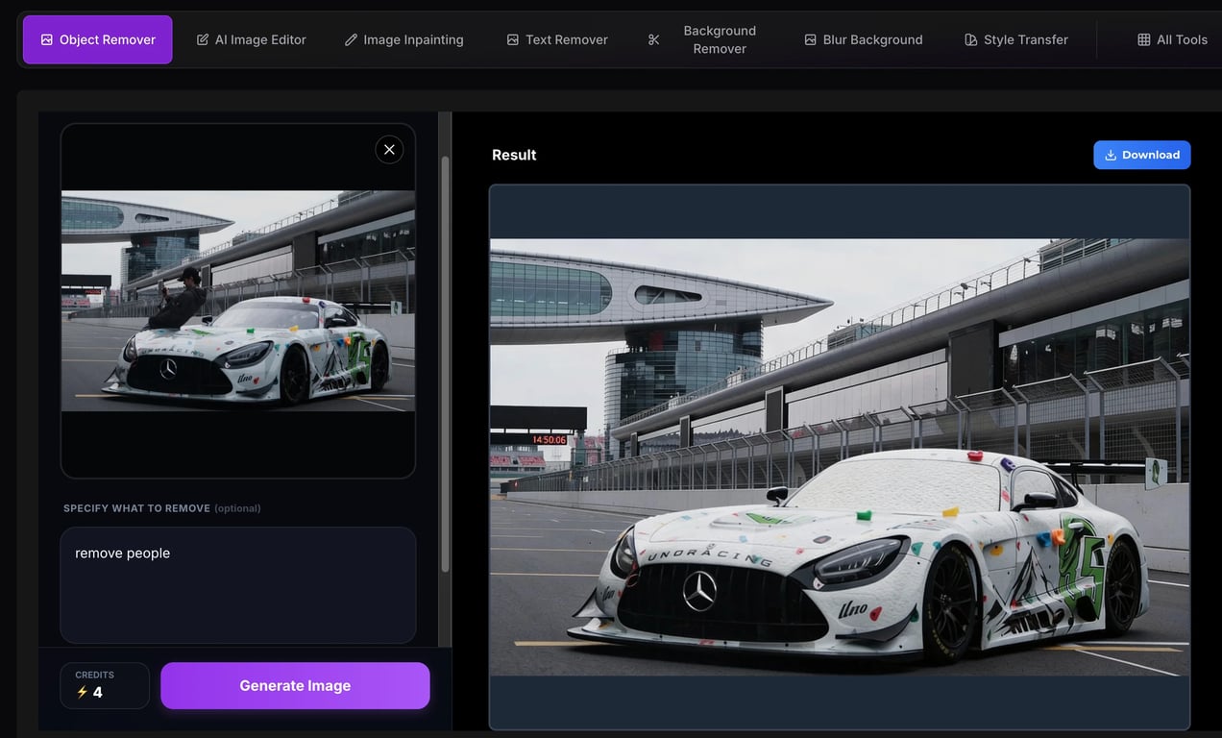The width and height of the screenshot is (1222, 738).
Task: Click the uploaded race car thumbnail
Action: (x=237, y=300)
